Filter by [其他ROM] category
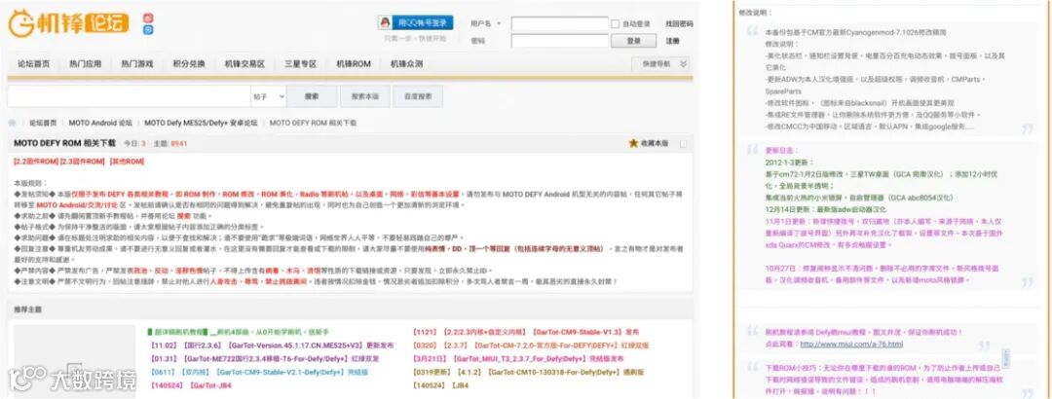Viewport: 1052px width, 399px height. [126, 162]
